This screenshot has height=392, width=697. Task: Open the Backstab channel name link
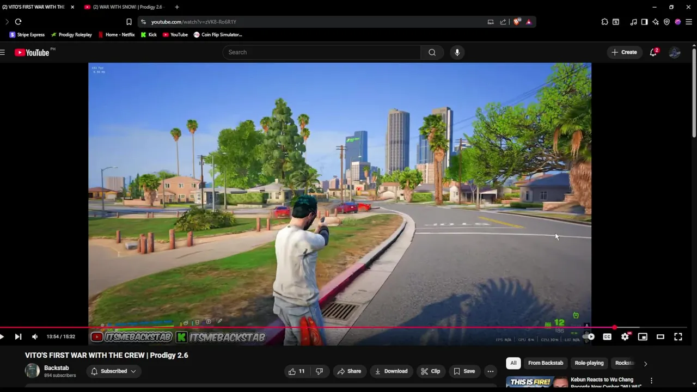tap(56, 368)
